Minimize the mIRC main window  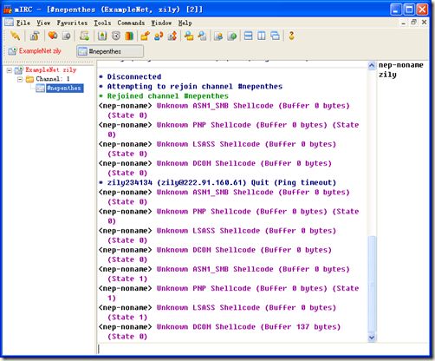[x=396, y=10]
